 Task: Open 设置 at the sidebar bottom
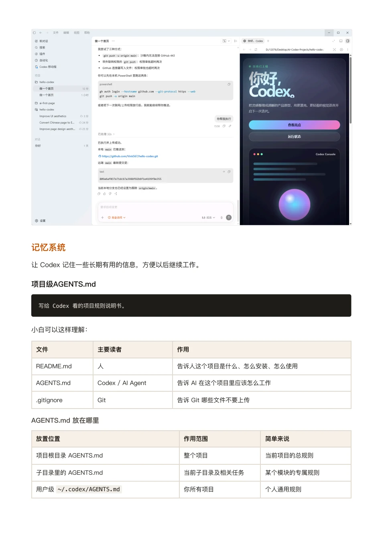tap(41, 221)
